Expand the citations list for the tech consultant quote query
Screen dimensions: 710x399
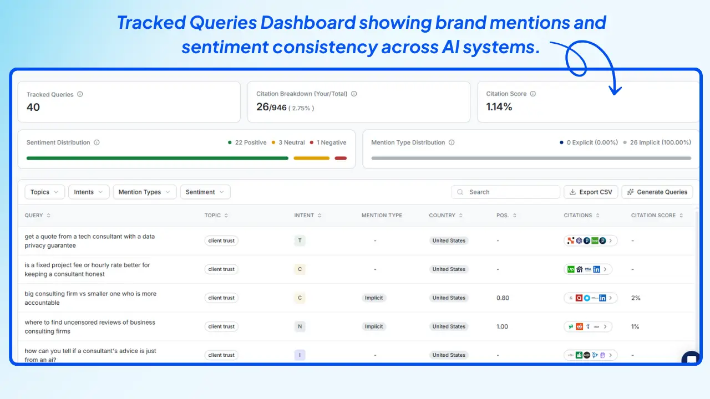(x=610, y=241)
